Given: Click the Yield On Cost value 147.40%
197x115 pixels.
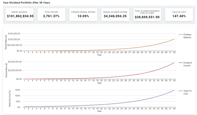Looking at the screenshot, I should (179, 16).
